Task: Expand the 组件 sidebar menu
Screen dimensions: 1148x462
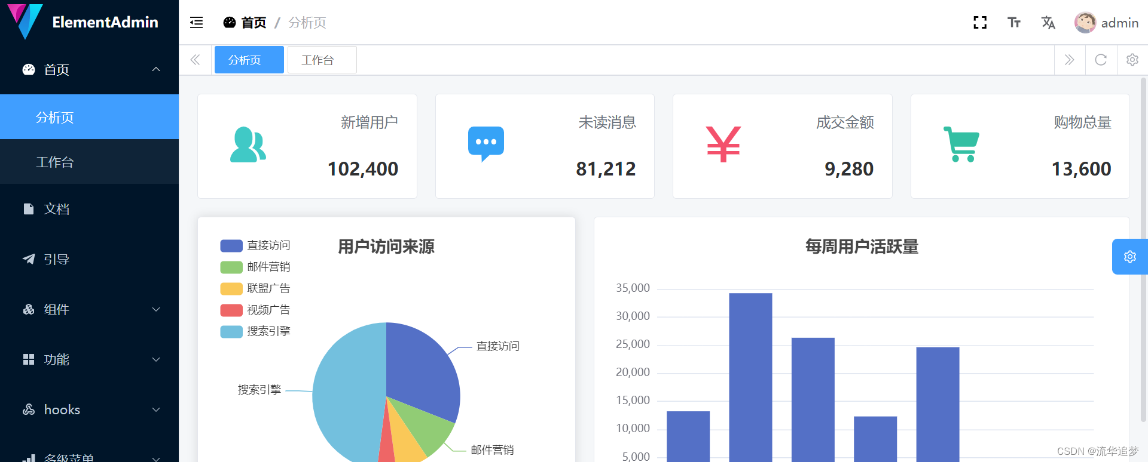Action: 90,309
